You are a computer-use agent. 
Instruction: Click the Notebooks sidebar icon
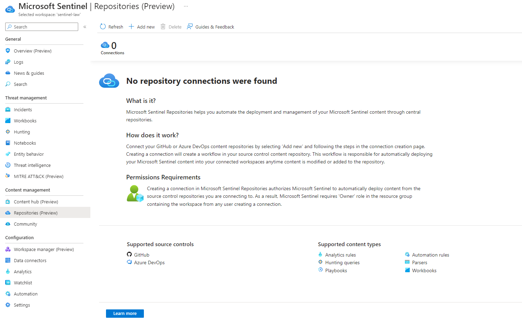(x=8, y=143)
